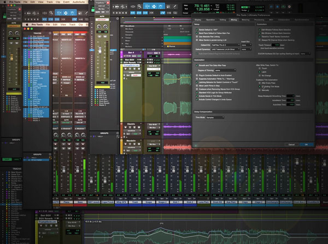Click Mute button on the floating channel strip
The image size is (328, 244).
click(x=105, y=37)
